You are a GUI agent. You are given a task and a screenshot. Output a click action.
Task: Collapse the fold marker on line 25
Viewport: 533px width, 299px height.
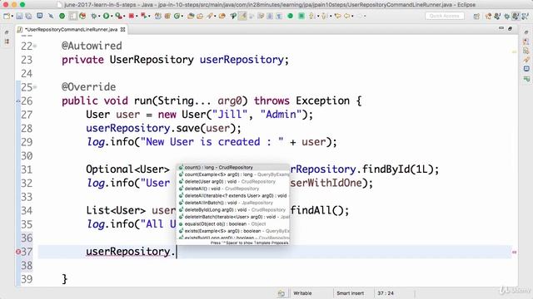point(35,87)
